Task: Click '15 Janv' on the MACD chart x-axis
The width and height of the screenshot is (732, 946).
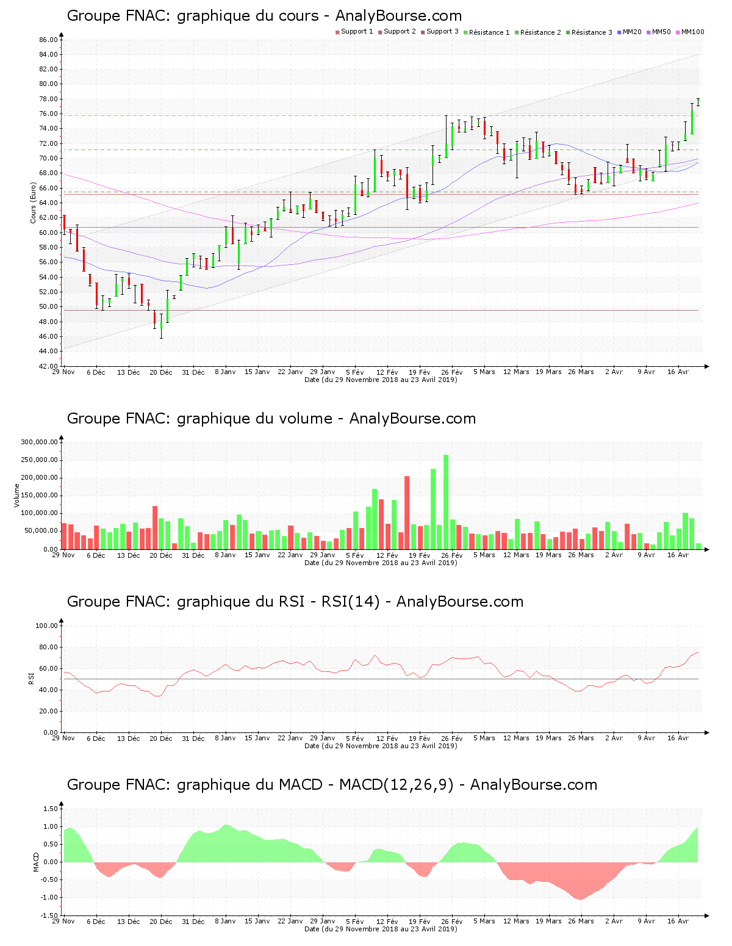Action: (x=257, y=922)
